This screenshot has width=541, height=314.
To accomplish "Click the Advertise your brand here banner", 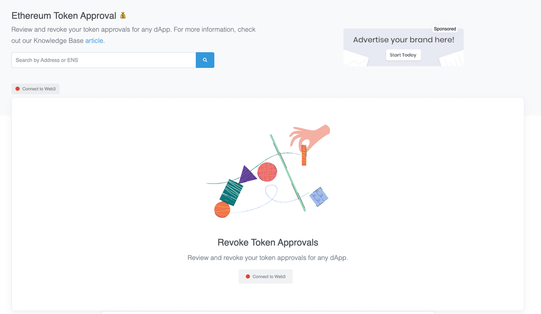I will (x=403, y=40).
